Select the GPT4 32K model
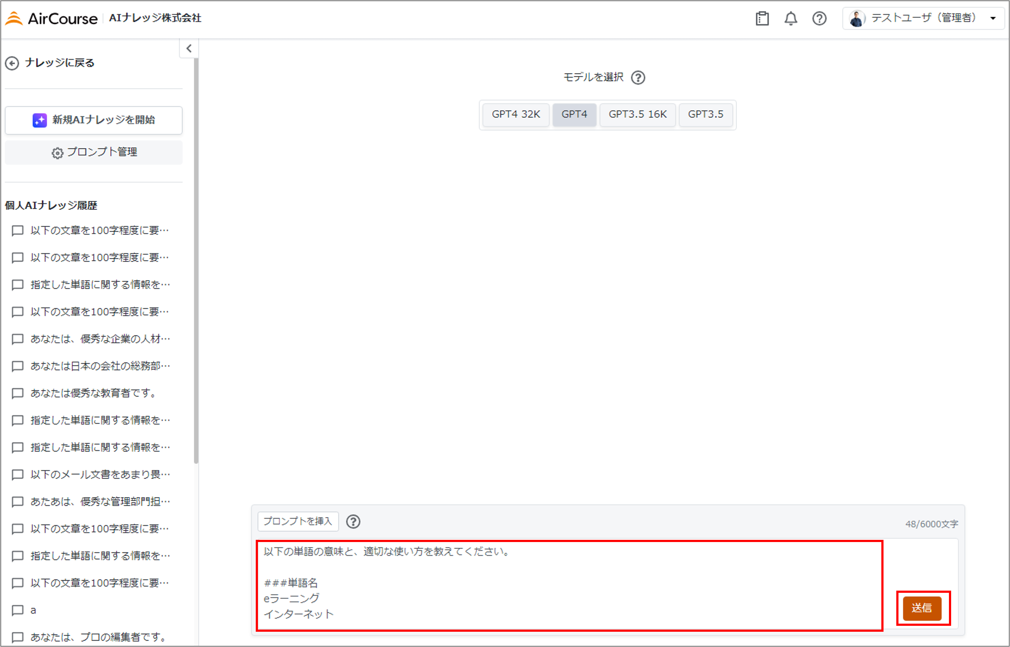The image size is (1010, 647). coord(516,114)
